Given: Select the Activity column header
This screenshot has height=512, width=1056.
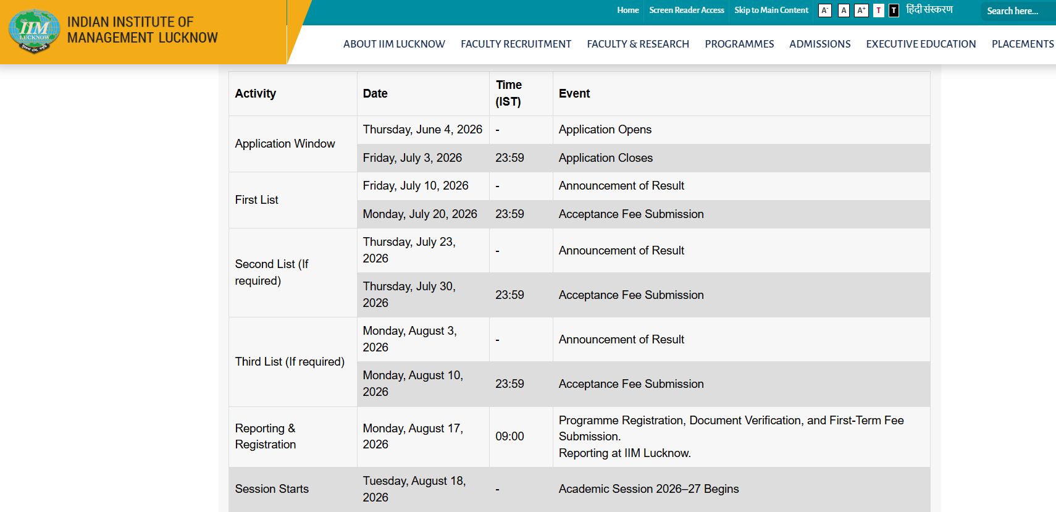Looking at the screenshot, I should tap(293, 94).
